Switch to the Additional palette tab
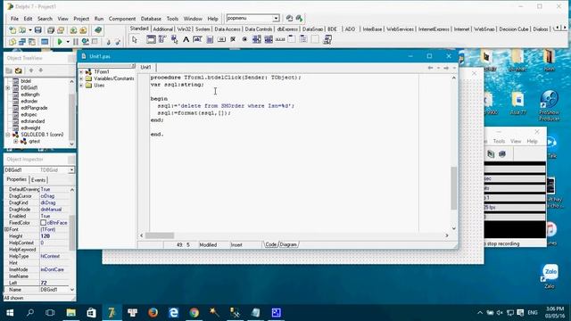The image size is (571, 321). click(x=162, y=29)
